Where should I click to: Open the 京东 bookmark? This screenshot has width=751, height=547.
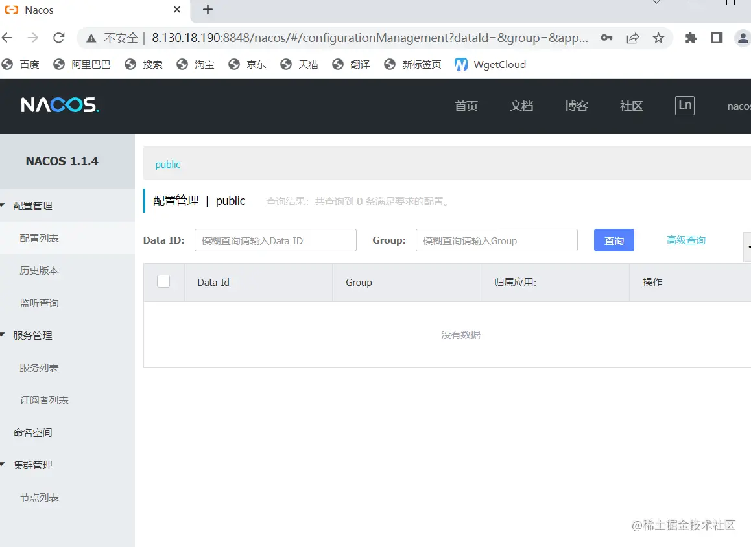(x=247, y=65)
